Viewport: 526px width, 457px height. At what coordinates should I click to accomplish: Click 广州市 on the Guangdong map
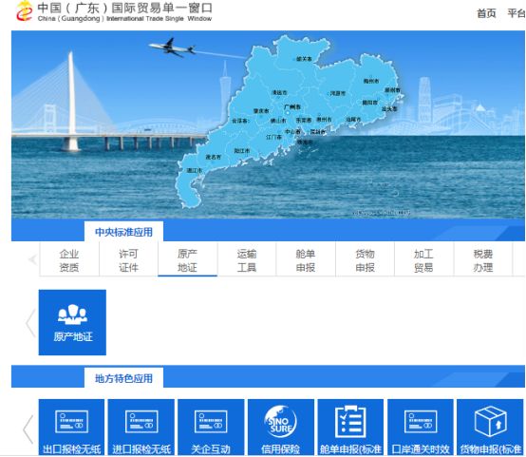point(292,107)
